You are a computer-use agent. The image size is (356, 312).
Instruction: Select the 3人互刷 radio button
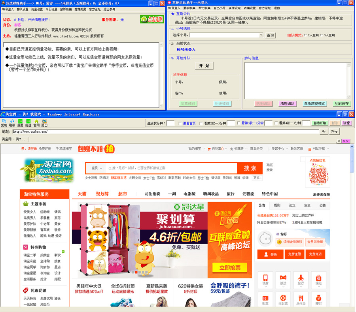point(321,35)
